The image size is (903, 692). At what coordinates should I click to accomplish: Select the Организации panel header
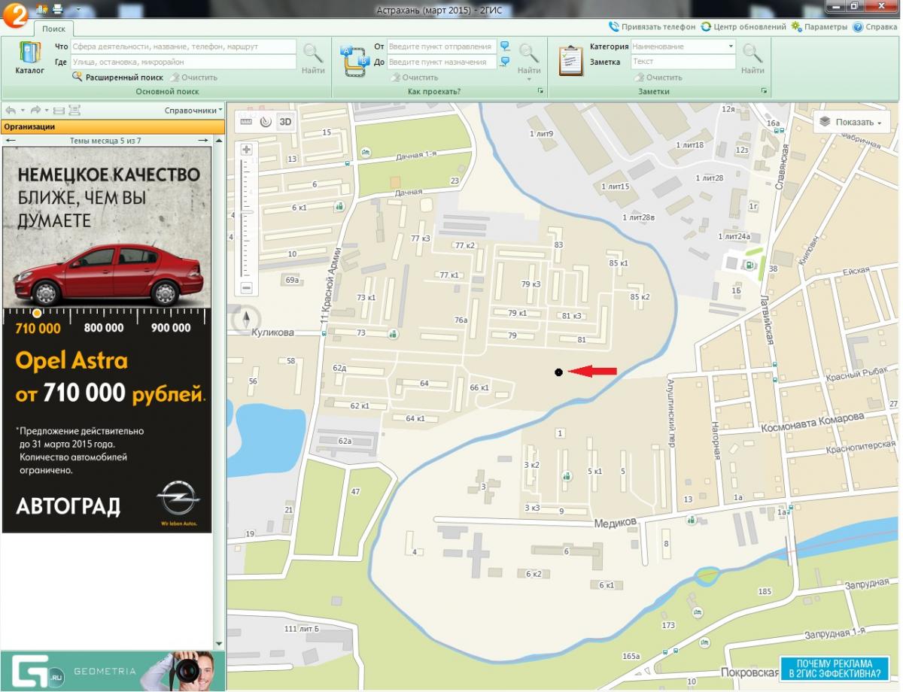tap(113, 127)
